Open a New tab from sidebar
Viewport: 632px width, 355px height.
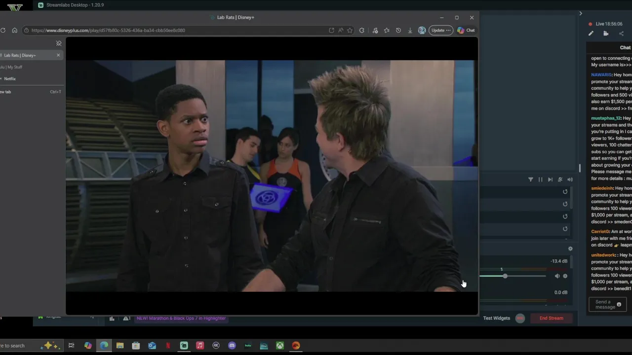[31, 92]
